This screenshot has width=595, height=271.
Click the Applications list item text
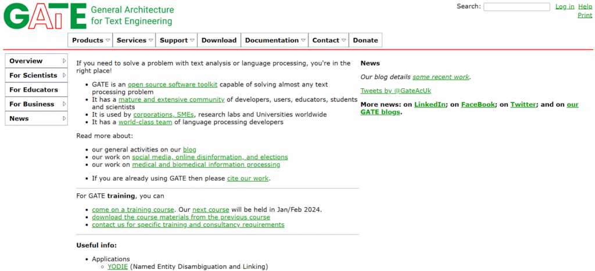coord(111,259)
